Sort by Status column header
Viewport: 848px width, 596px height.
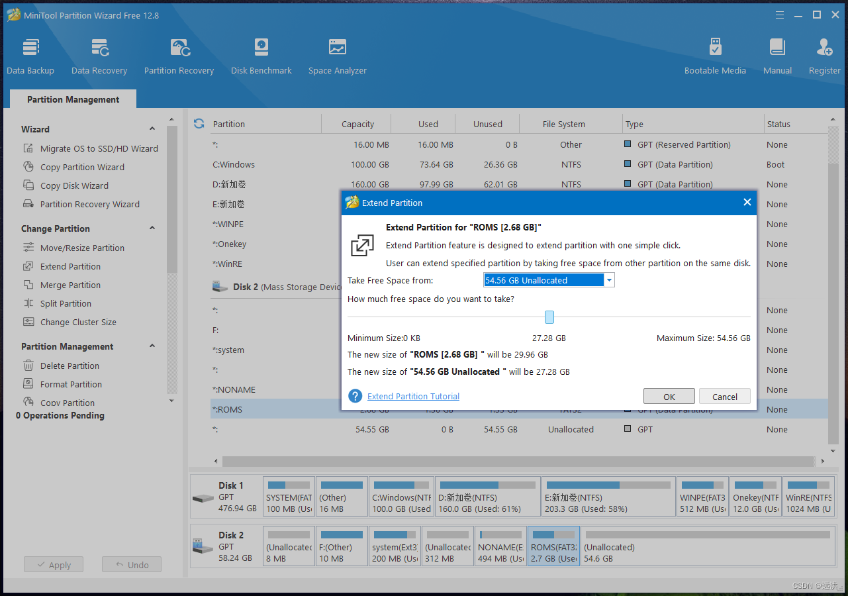[794, 124]
